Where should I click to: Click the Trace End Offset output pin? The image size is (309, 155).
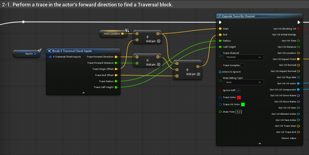tap(116, 75)
